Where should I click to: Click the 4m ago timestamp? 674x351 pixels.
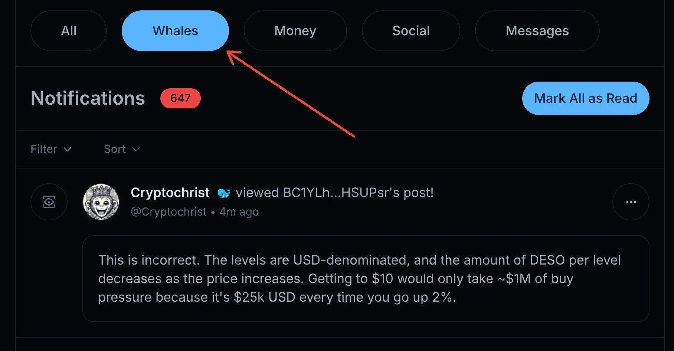[239, 211]
